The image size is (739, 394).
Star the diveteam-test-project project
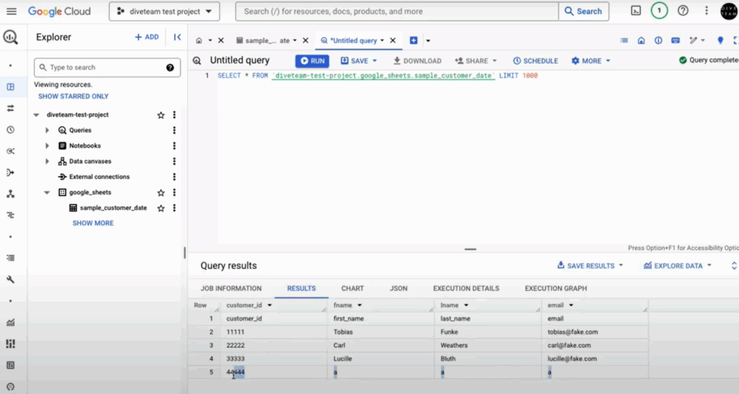click(161, 115)
